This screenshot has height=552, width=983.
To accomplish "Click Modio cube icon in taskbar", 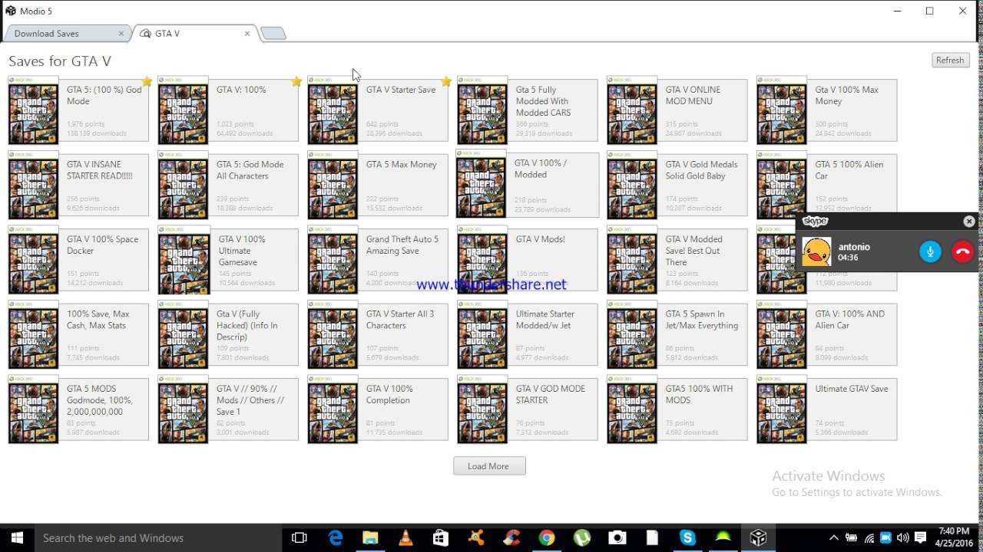I will 758,538.
